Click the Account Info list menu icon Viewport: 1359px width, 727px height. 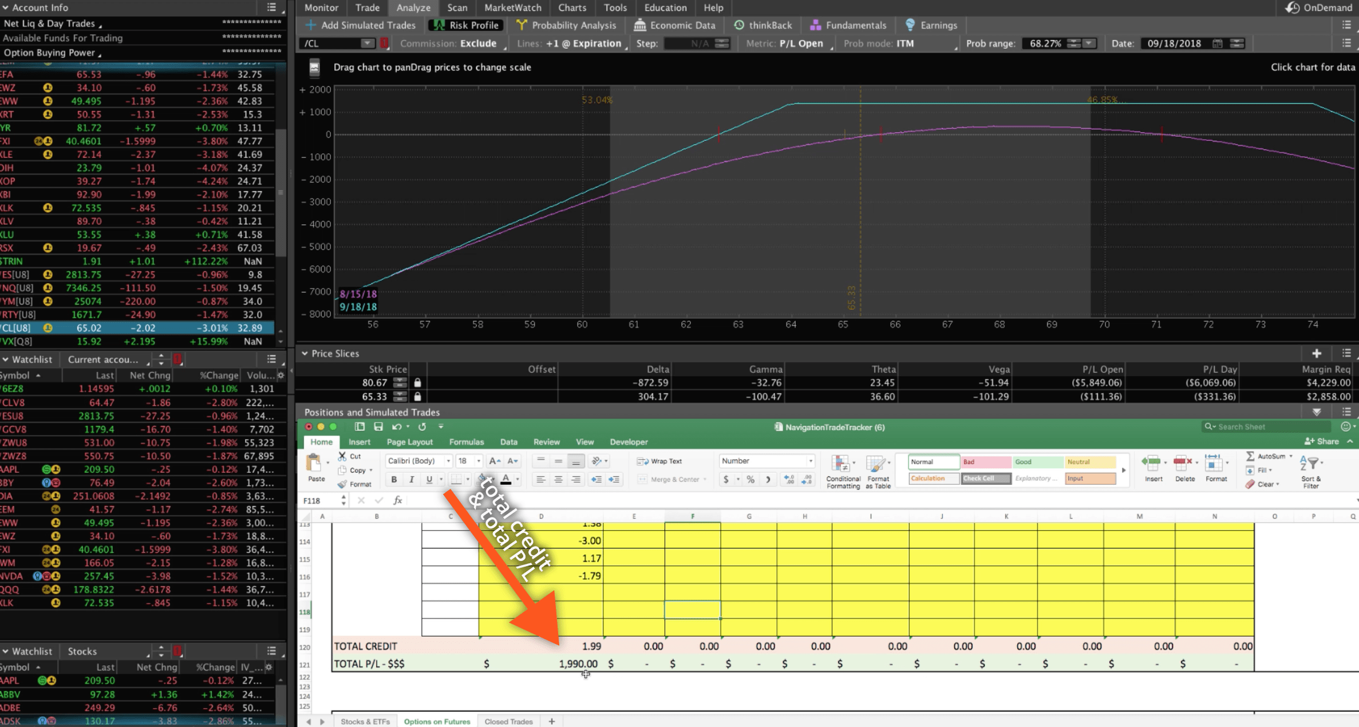(271, 7)
